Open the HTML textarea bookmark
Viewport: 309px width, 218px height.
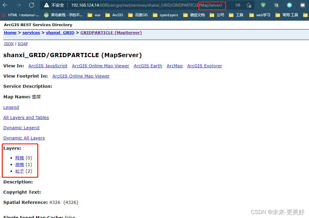[20, 15]
